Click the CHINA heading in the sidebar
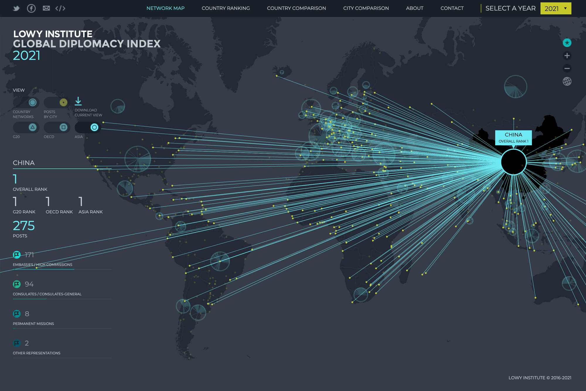Screen dimensions: 586x391 [24, 163]
